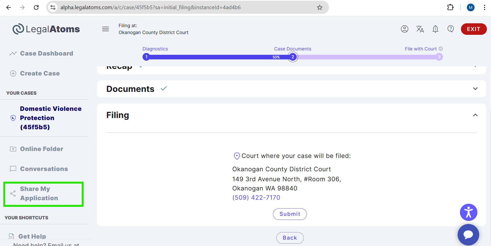
Task: Collapse the Filing section
Action: click(475, 115)
